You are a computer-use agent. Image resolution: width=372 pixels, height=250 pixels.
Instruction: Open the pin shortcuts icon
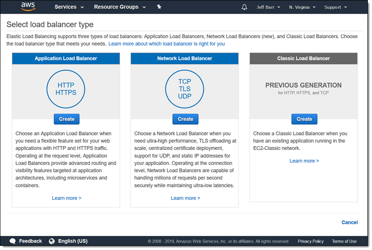159,7
